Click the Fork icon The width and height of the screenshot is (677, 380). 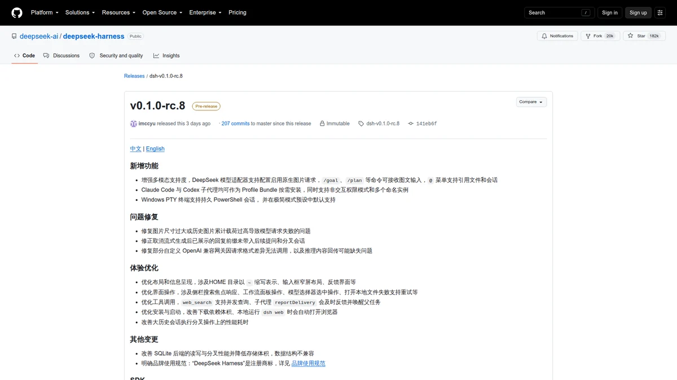click(x=588, y=36)
